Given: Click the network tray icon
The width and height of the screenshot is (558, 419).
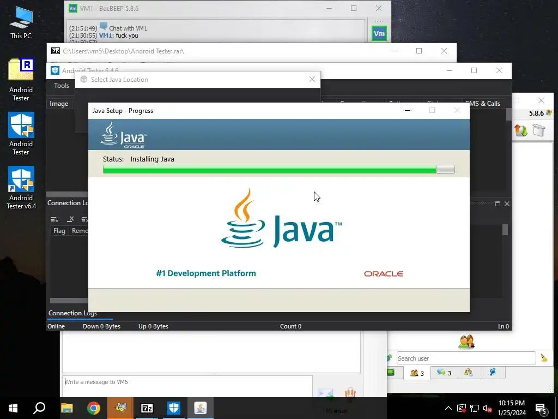Looking at the screenshot, I should pos(475,408).
